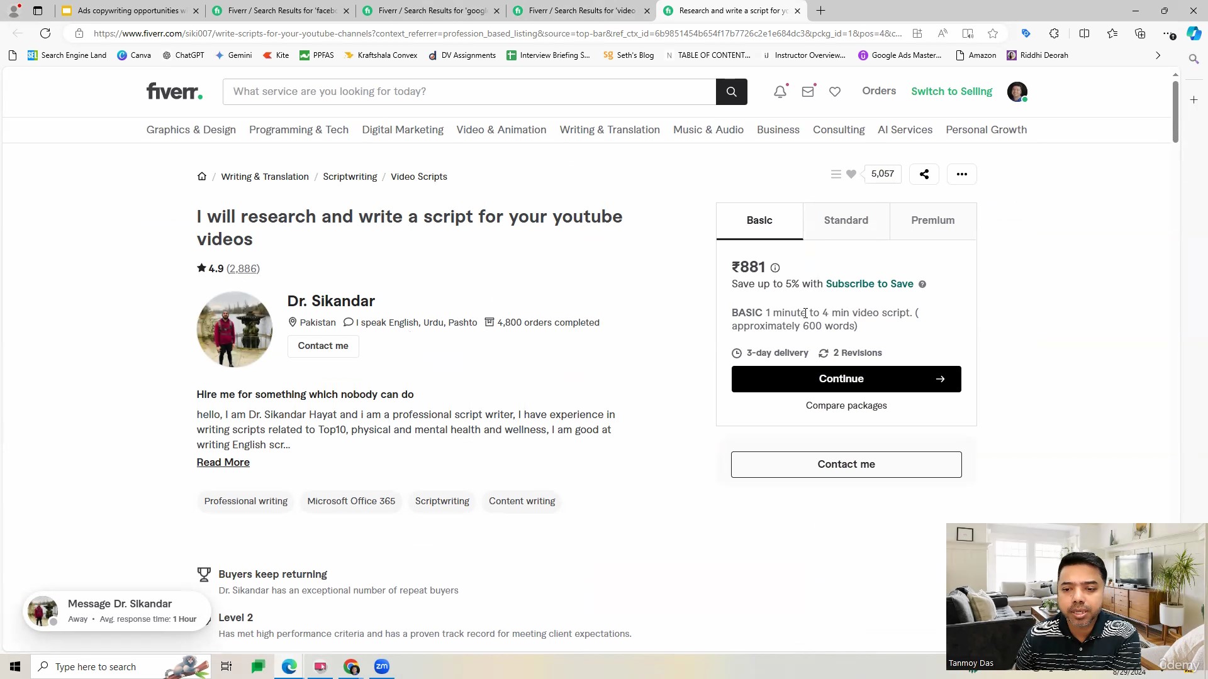Expand description with Read More
Image resolution: width=1208 pixels, height=679 pixels.
[x=223, y=463]
